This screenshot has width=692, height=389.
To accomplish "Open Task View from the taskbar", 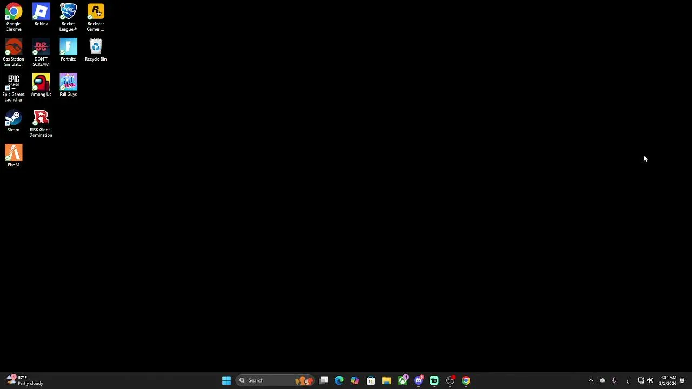I will [x=323, y=380].
